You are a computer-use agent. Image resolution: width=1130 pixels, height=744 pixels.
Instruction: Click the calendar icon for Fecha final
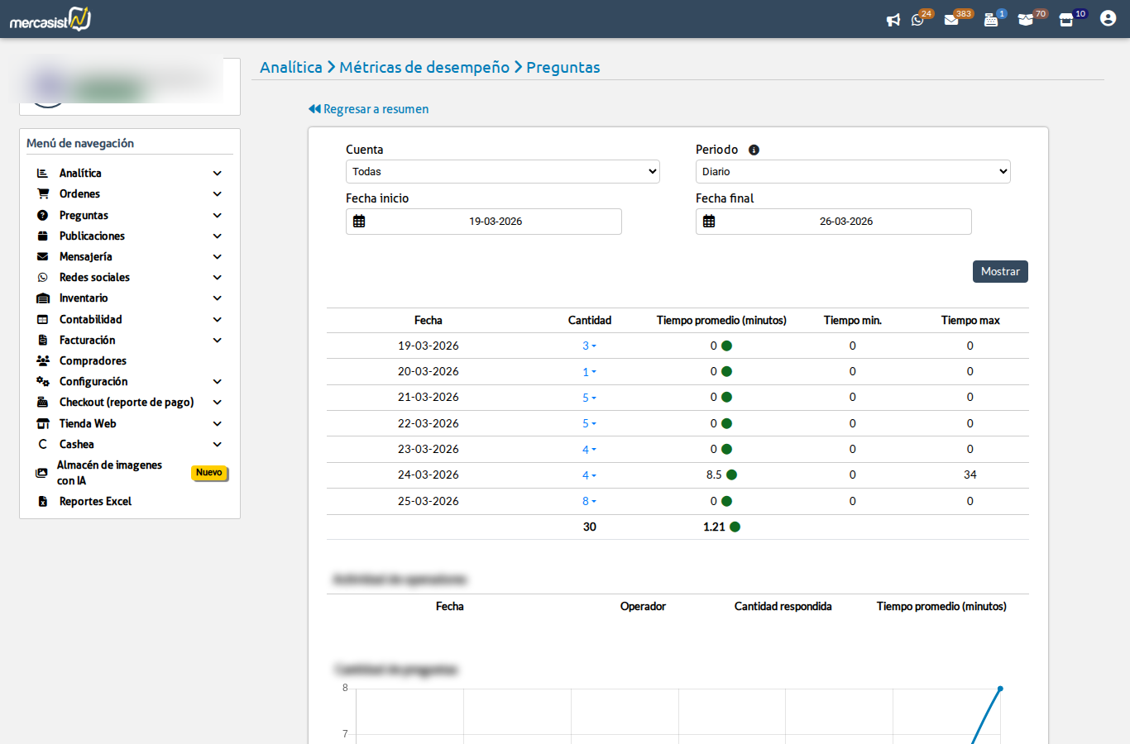click(709, 222)
